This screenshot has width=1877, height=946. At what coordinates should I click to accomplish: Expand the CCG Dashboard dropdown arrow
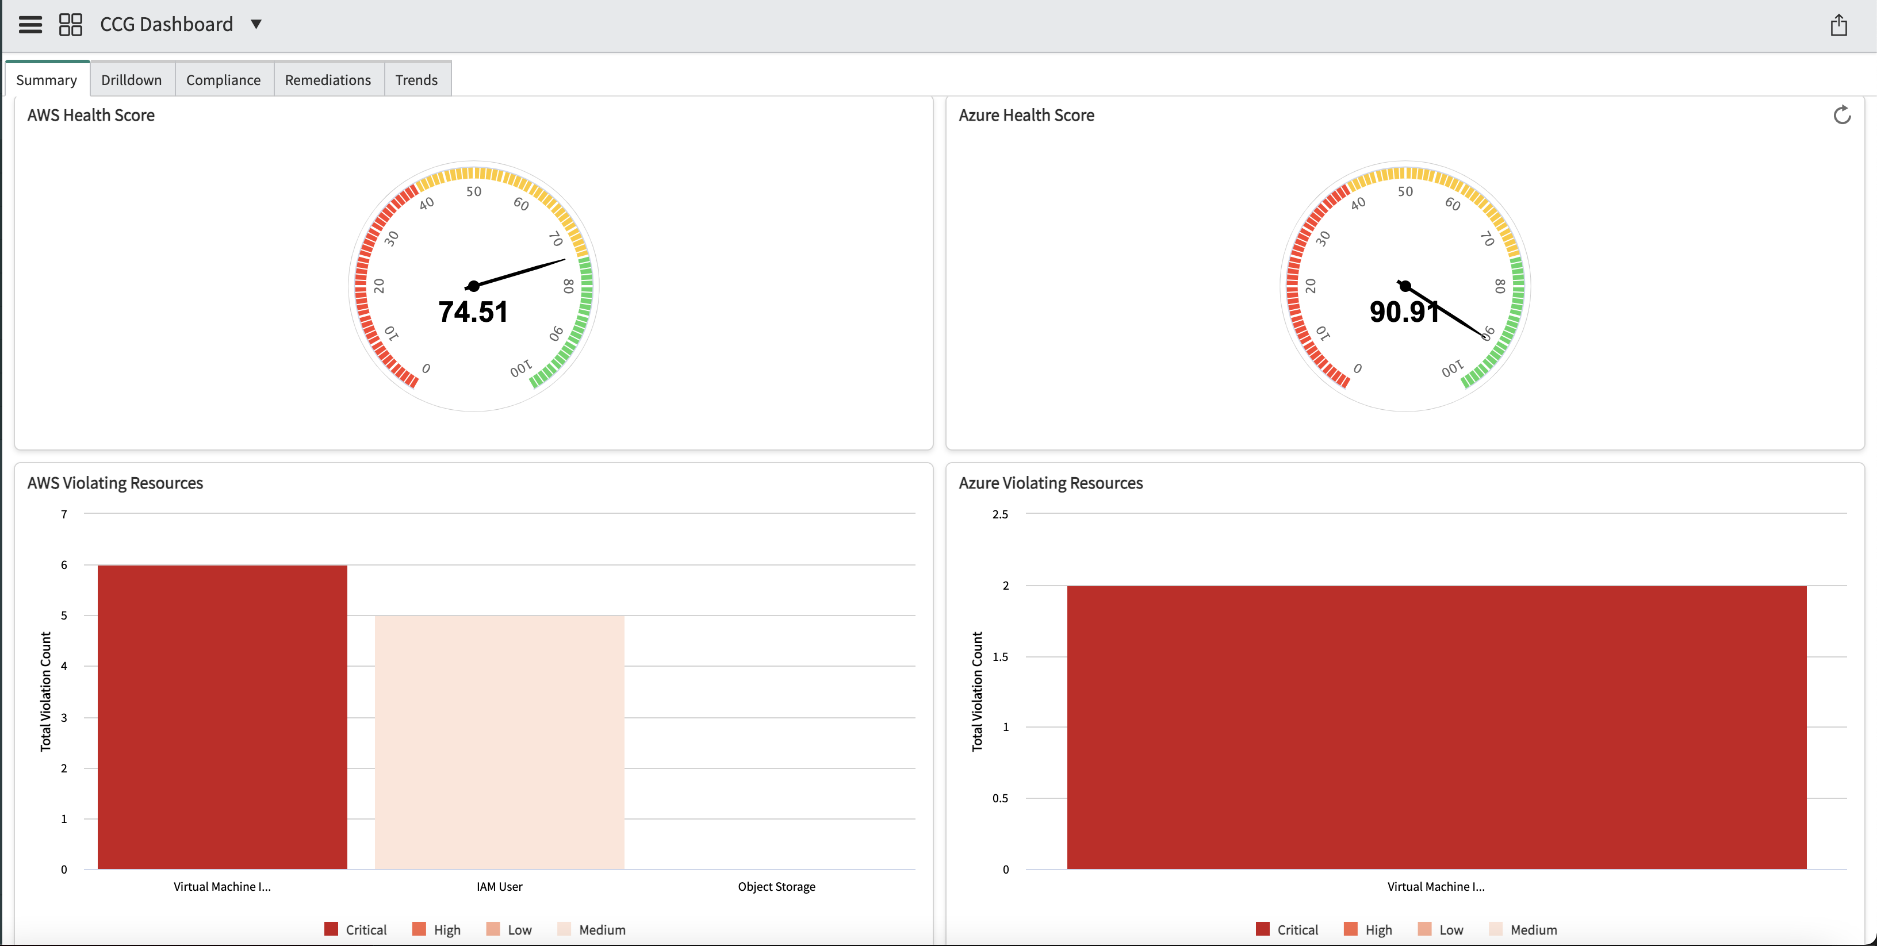tap(256, 24)
